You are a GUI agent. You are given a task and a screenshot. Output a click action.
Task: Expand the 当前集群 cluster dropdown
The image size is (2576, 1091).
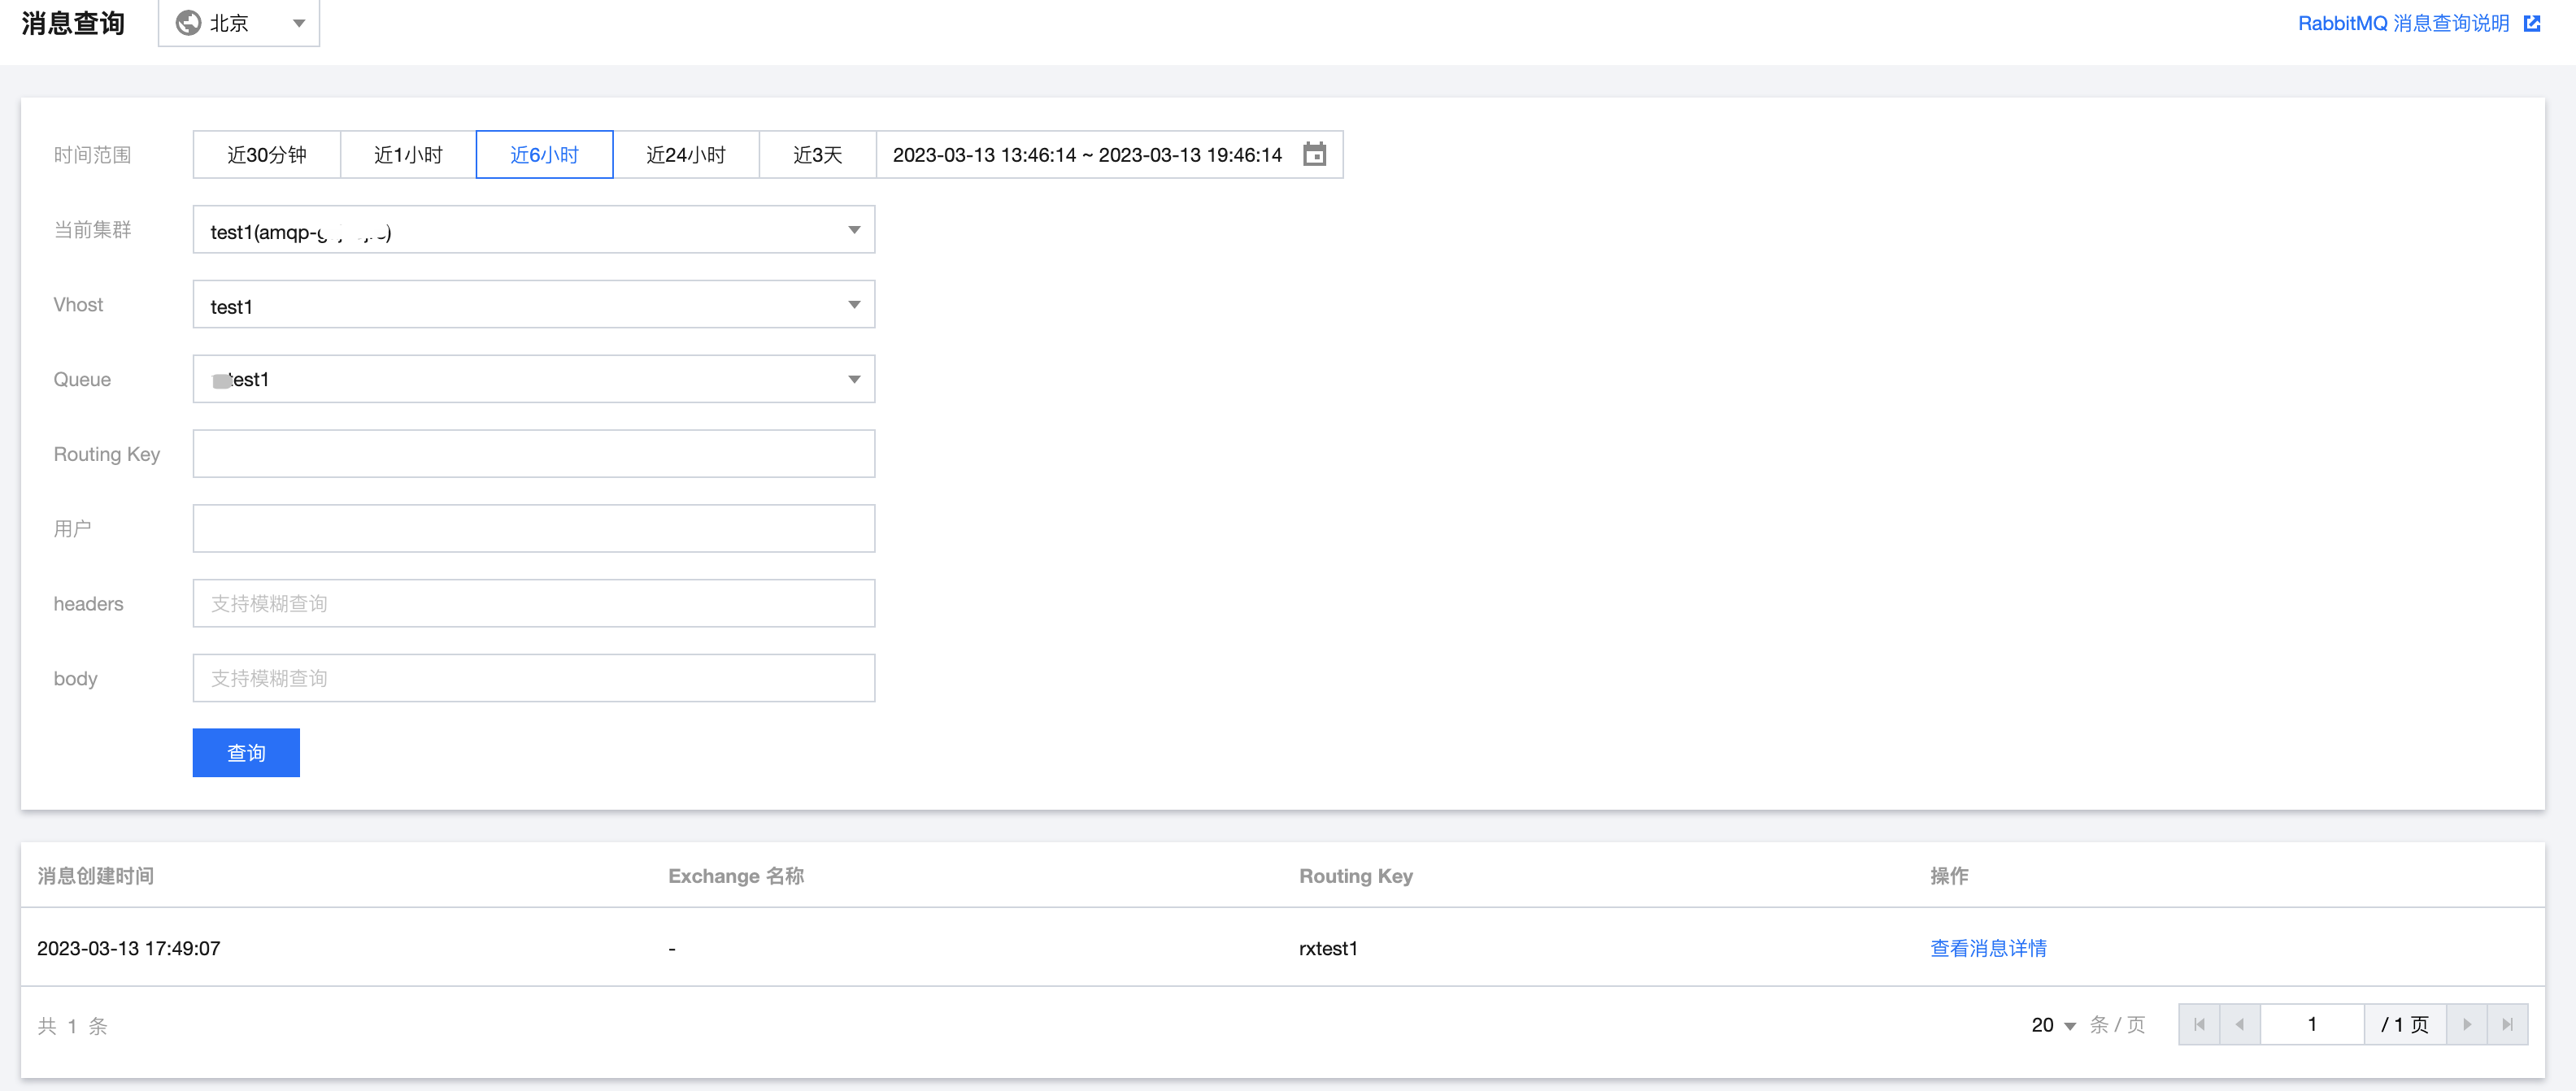click(534, 230)
